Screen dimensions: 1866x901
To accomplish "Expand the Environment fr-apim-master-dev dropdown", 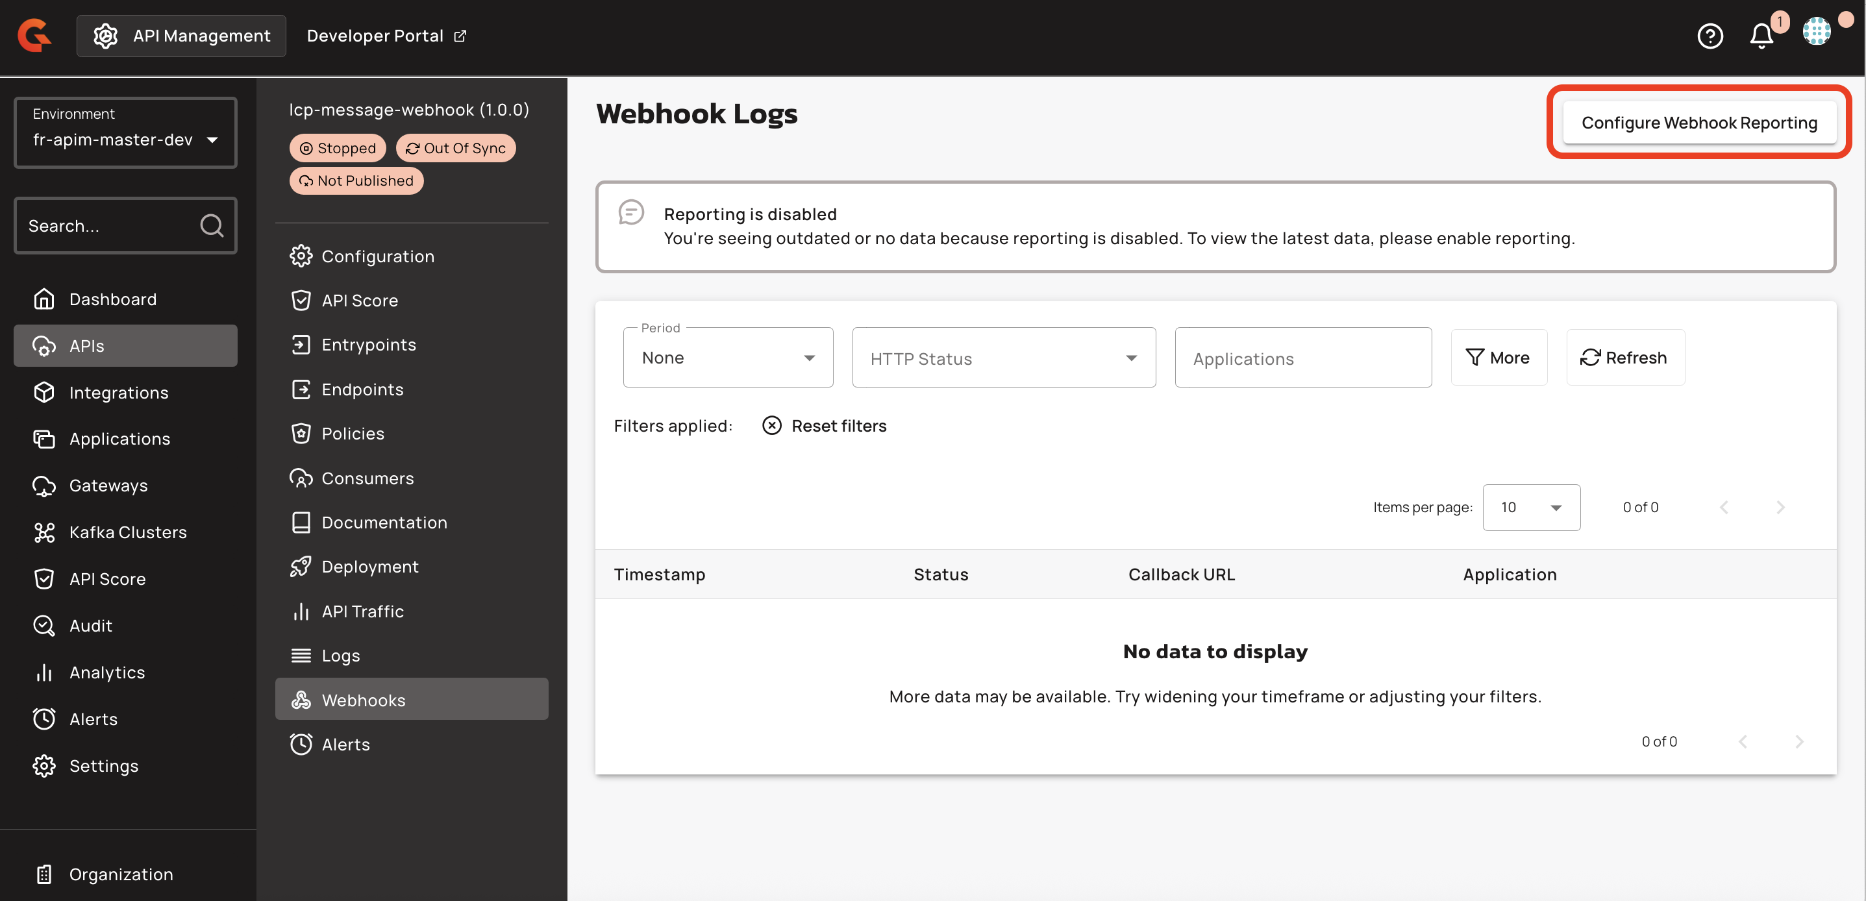I will point(125,133).
